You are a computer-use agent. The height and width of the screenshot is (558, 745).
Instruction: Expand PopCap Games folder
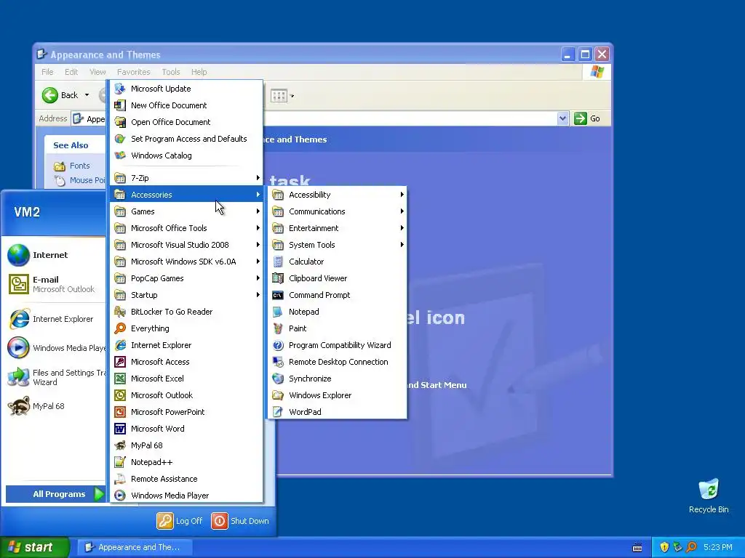[186, 278]
